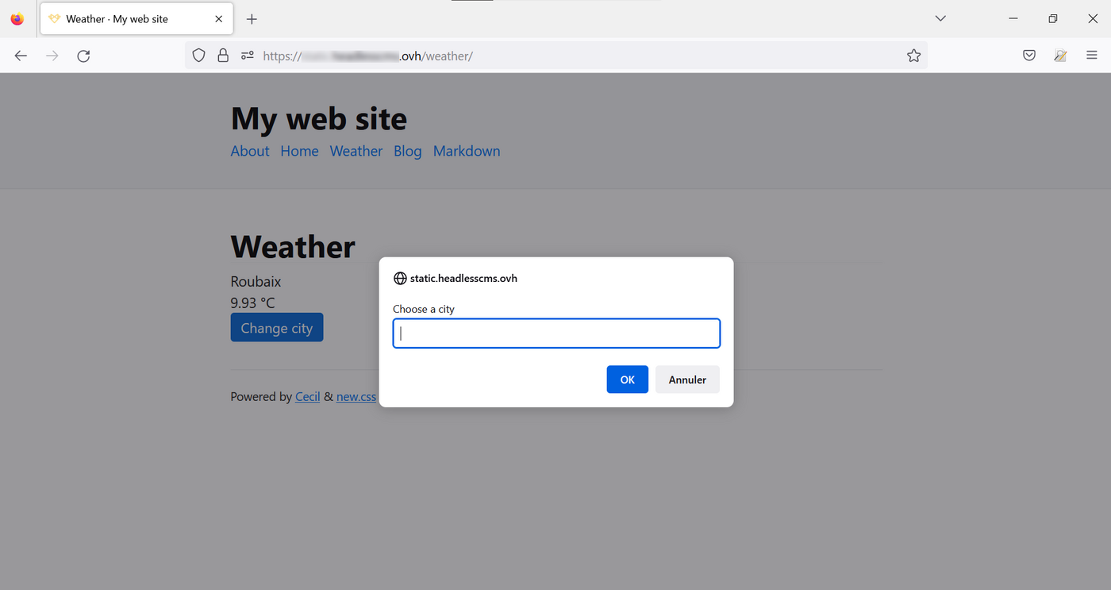
Task: Bookmark this page with the star icon
Action: pyautogui.click(x=913, y=56)
